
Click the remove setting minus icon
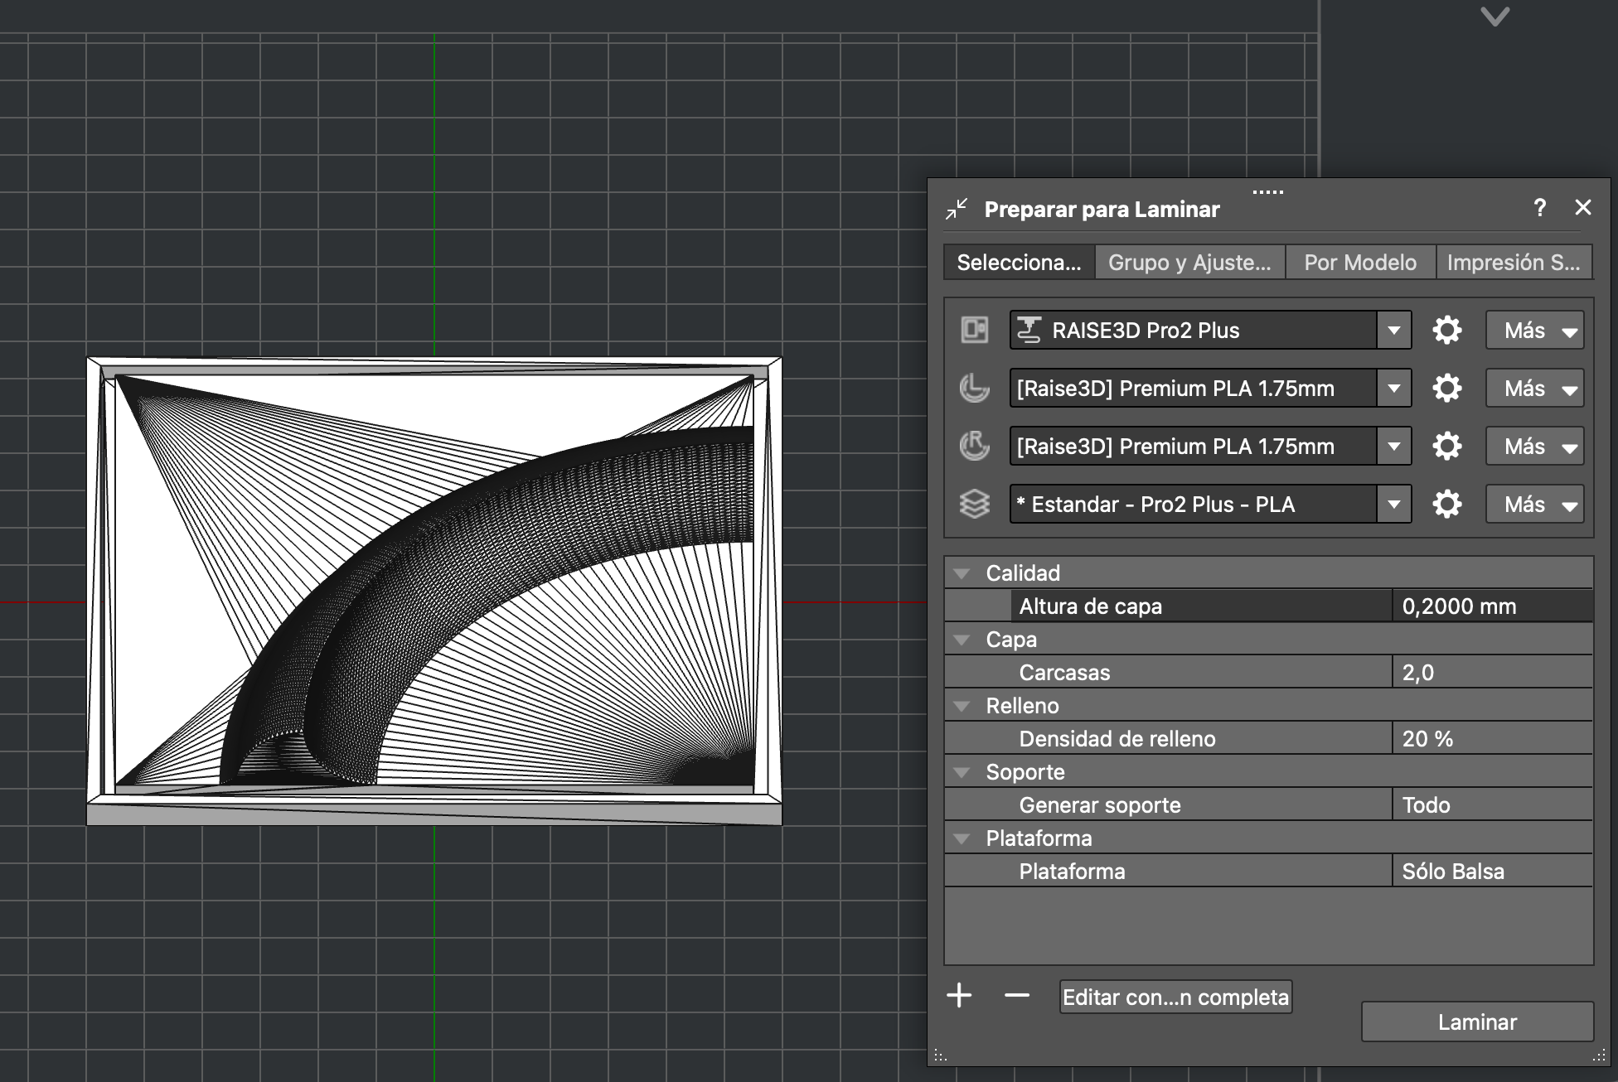click(1016, 996)
